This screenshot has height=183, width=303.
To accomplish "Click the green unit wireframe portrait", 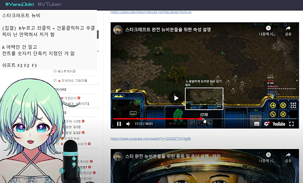I will [178, 115].
